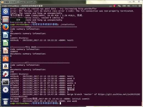Open Ubuntu Software Center orange bag icon
This screenshot has height=107, width=143.
point(5,59)
